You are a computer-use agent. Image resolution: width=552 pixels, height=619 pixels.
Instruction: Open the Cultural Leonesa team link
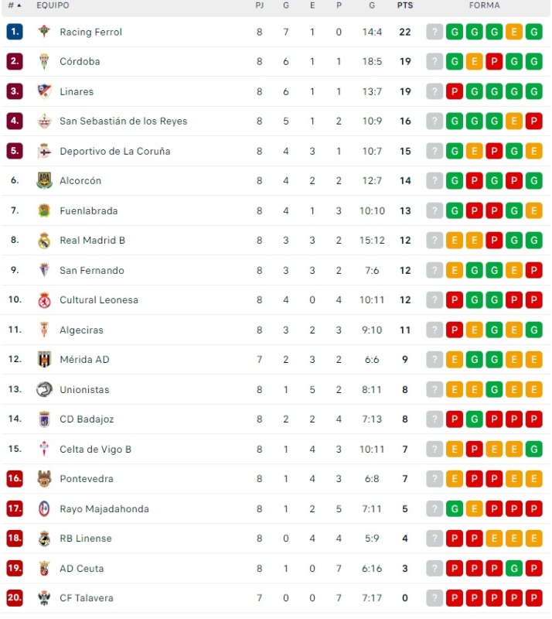[x=100, y=299]
